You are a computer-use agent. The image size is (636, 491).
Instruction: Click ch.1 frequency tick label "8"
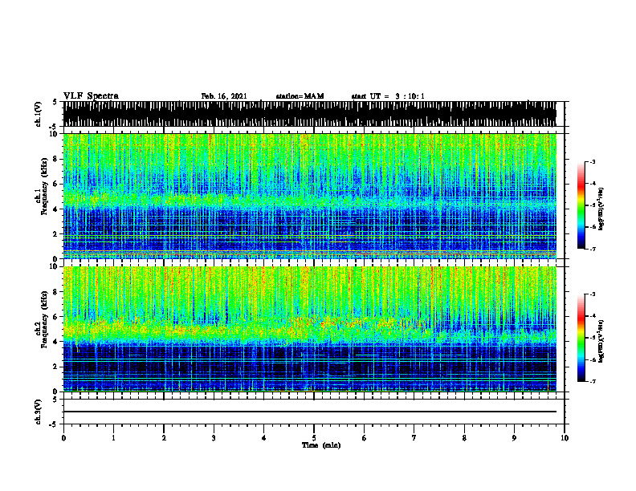click(56, 159)
